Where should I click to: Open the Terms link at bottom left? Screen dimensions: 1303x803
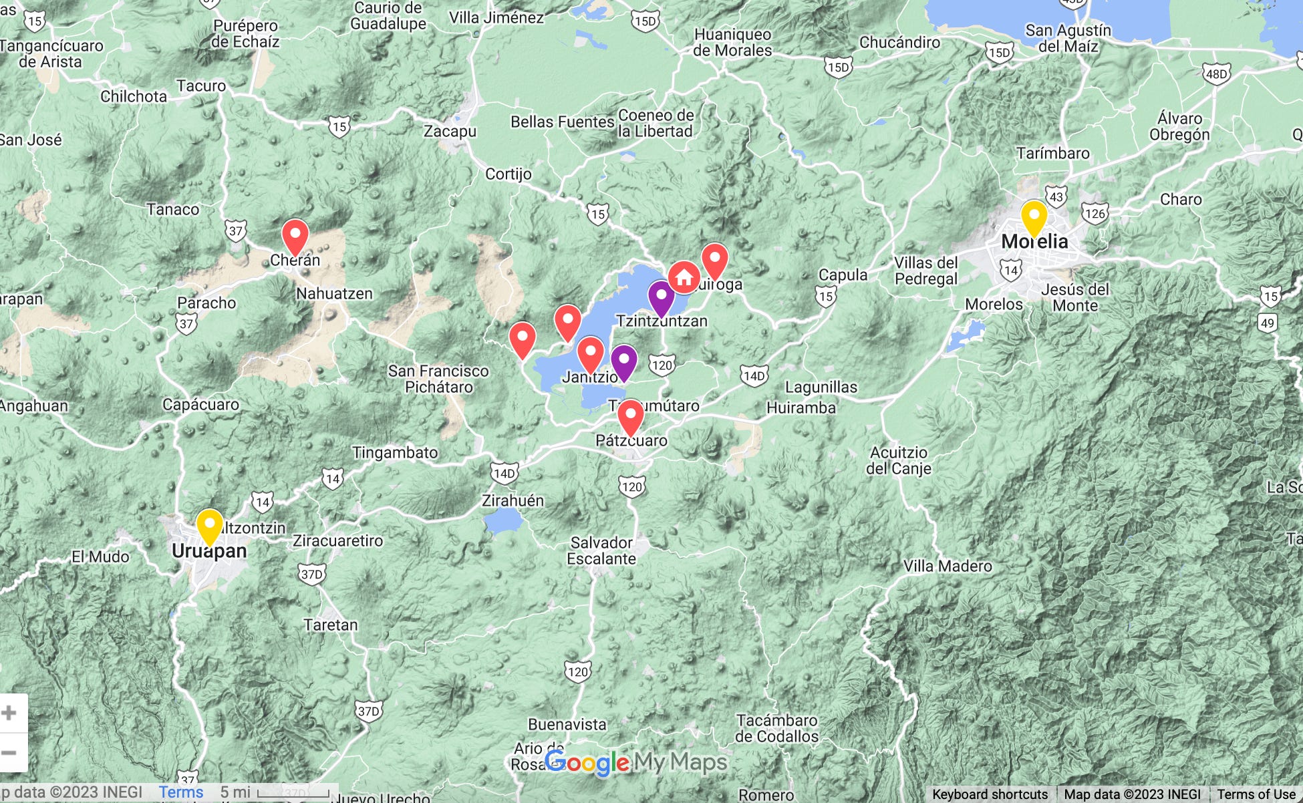pos(180,792)
